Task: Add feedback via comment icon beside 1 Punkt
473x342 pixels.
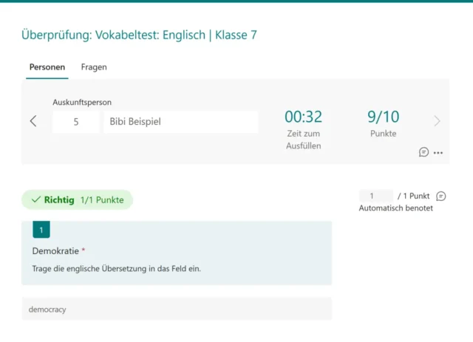Action: pyautogui.click(x=441, y=196)
